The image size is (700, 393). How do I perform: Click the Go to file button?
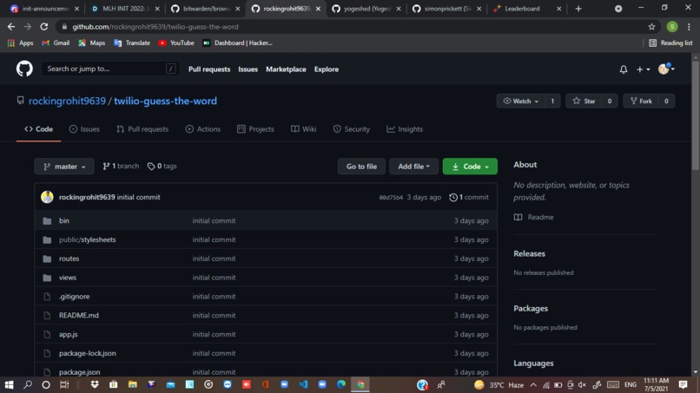tap(361, 167)
